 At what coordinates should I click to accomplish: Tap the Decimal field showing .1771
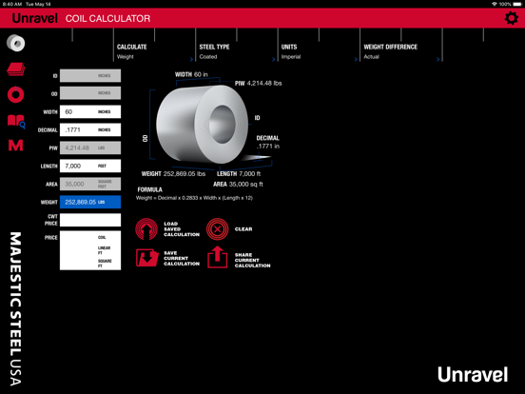tap(90, 129)
